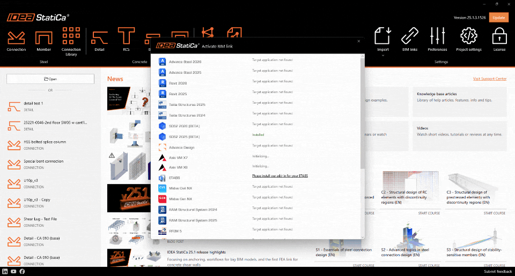Click the Installed status for SDS2 2025
The width and height of the screenshot is (515, 276).
pos(258,135)
